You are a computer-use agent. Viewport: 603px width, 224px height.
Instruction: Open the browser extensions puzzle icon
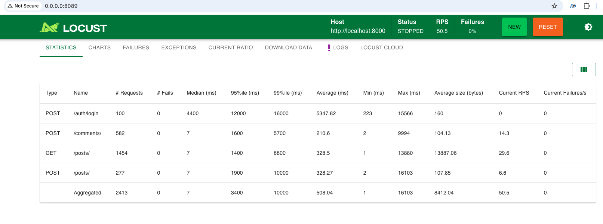pyautogui.click(x=587, y=6)
